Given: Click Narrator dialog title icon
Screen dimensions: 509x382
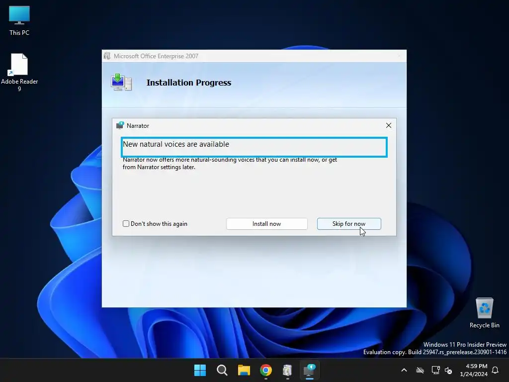Looking at the screenshot, I should pos(120,125).
